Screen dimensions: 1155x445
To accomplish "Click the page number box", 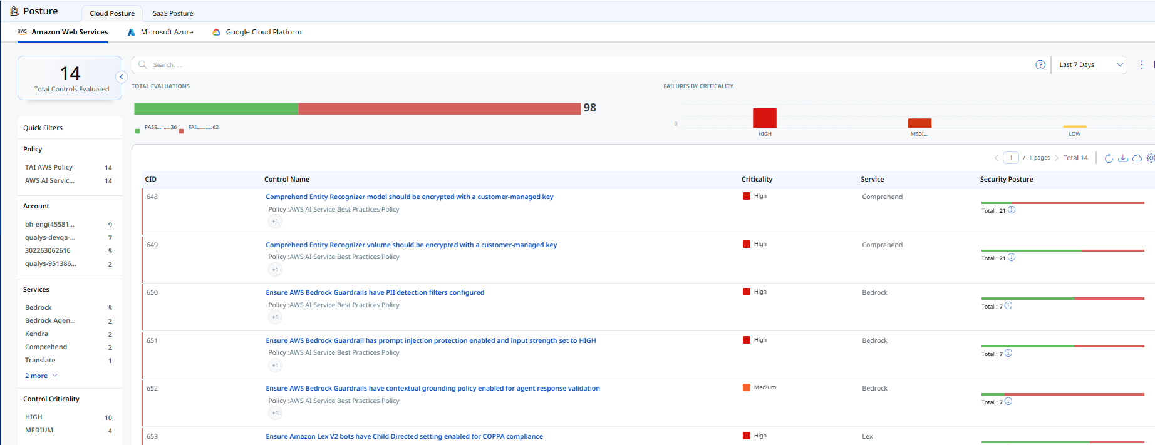I will click(1011, 158).
